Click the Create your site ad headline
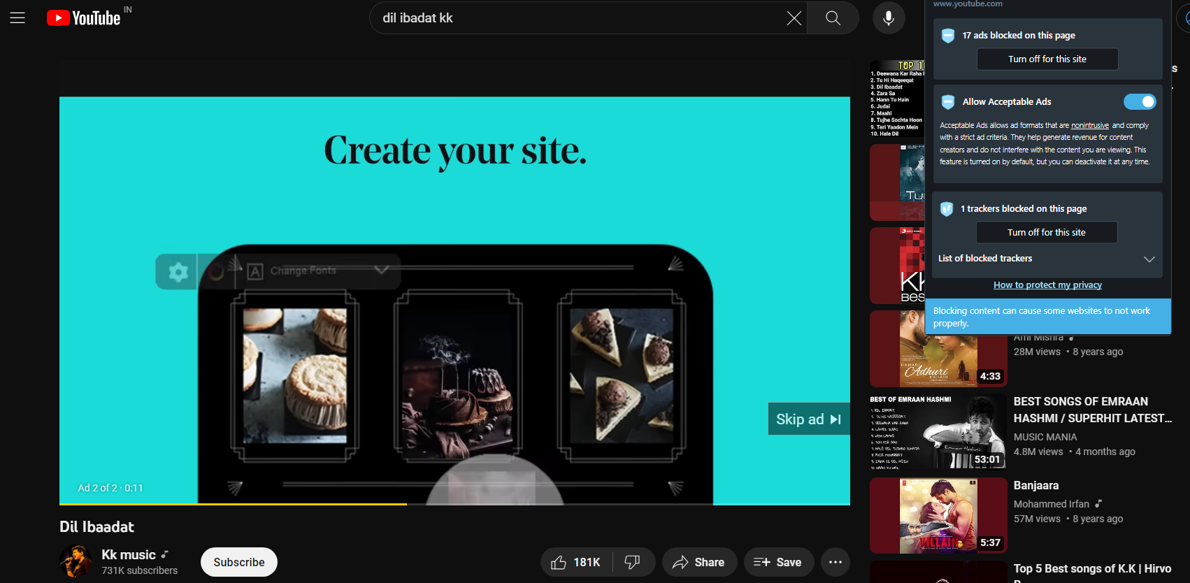Viewport: 1190px width, 583px height. (x=455, y=151)
